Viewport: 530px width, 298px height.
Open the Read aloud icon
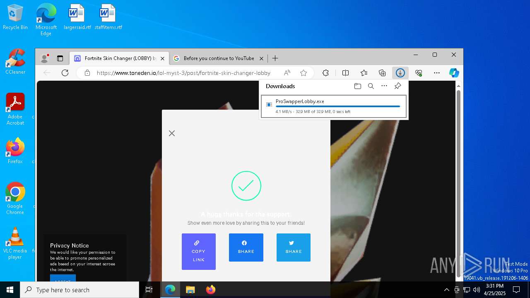click(287, 73)
